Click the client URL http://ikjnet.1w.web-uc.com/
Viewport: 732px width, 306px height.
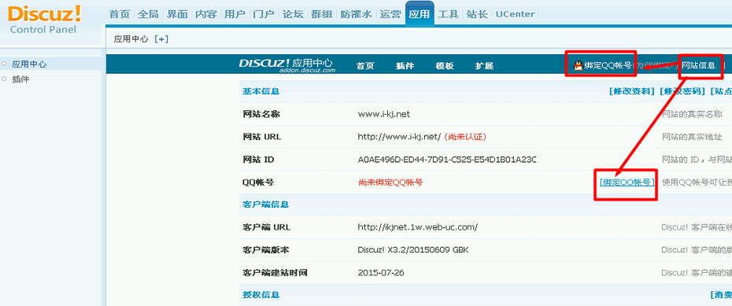tap(418, 227)
